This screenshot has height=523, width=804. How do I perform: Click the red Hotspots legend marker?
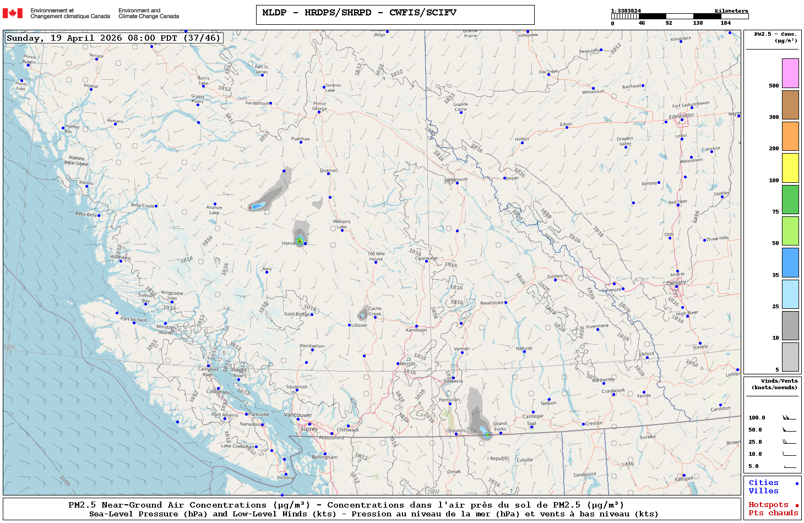tap(797, 505)
